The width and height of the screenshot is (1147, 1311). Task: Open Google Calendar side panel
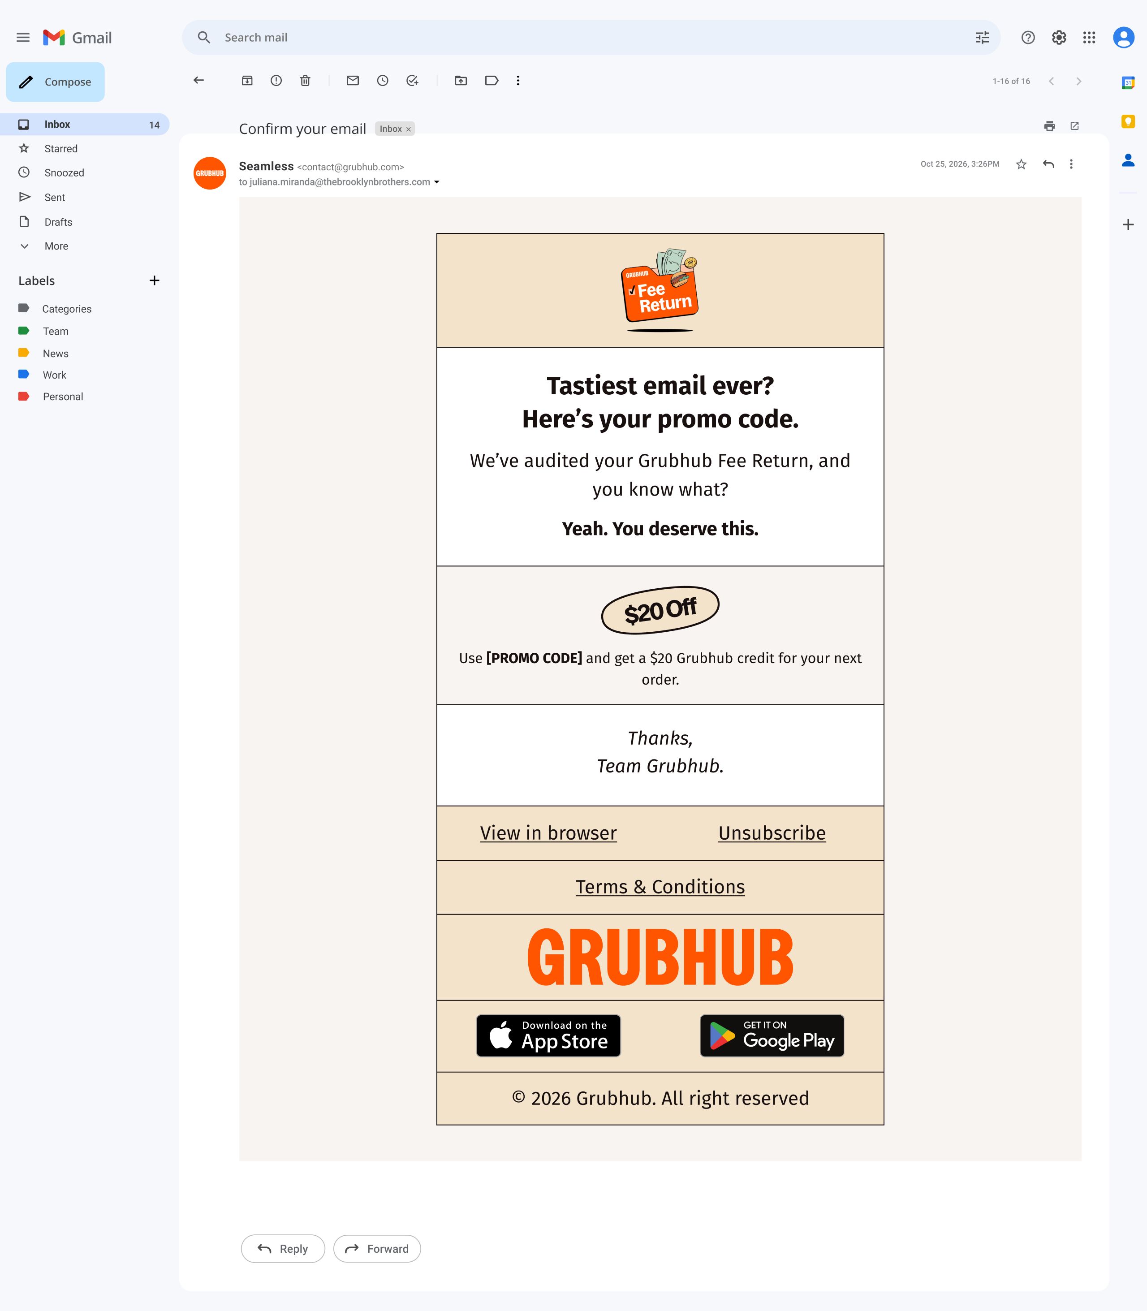1128,82
